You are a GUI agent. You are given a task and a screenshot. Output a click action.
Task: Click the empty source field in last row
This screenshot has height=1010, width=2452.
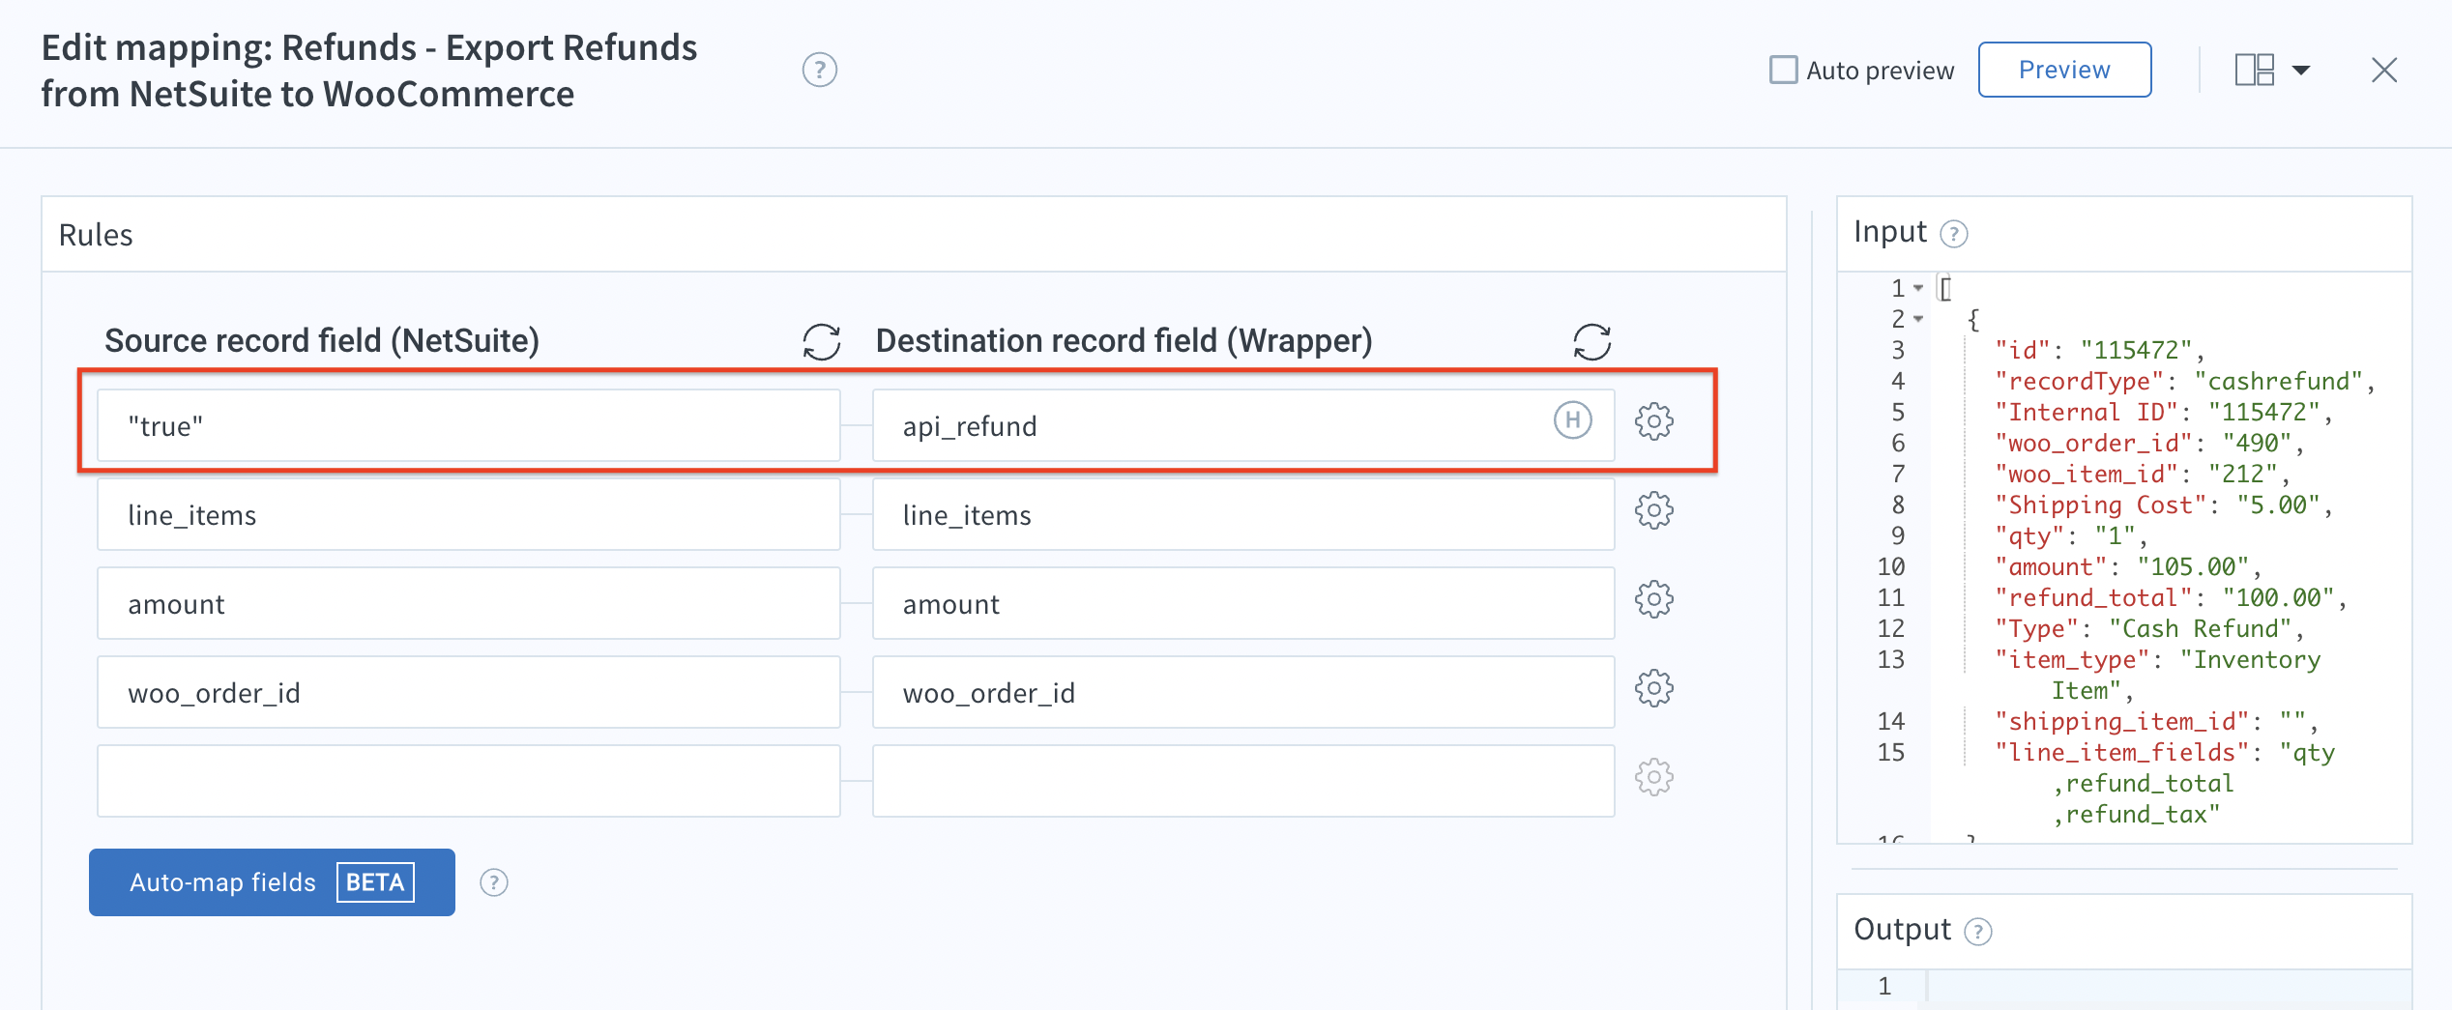[x=468, y=781]
